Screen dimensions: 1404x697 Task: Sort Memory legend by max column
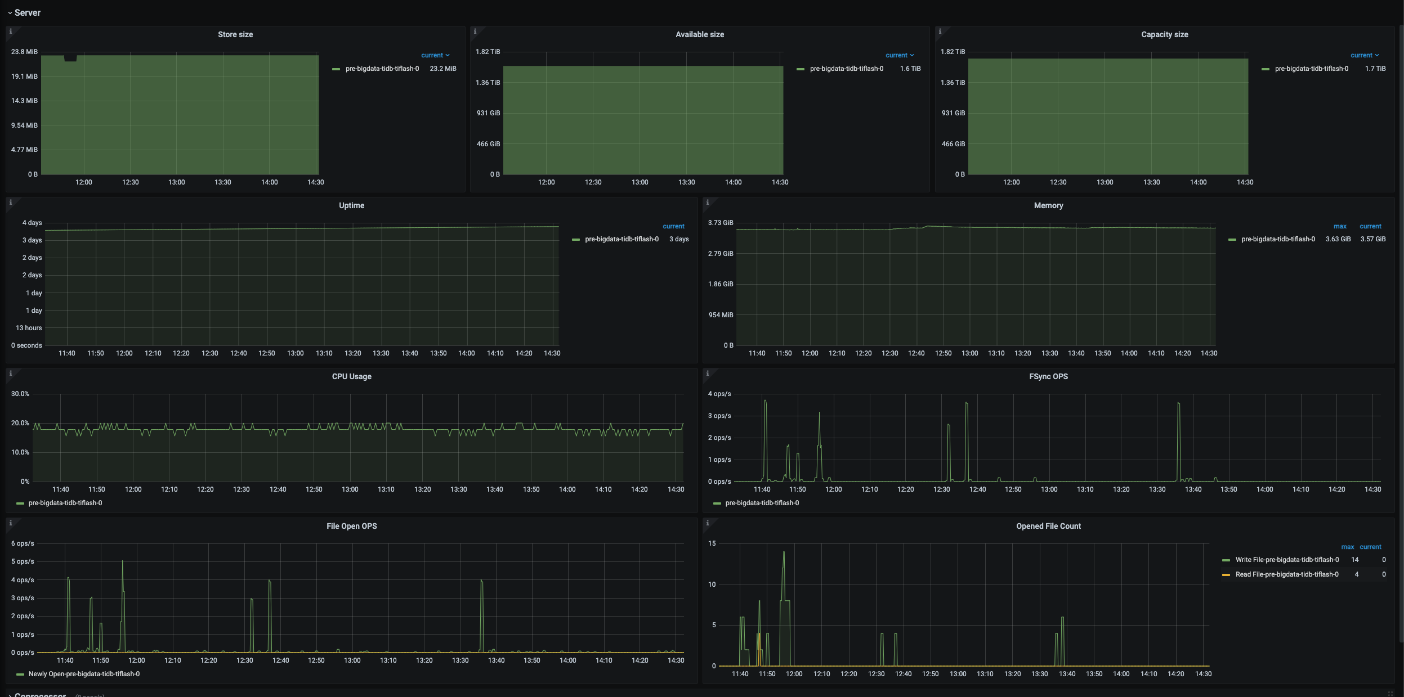click(x=1340, y=226)
